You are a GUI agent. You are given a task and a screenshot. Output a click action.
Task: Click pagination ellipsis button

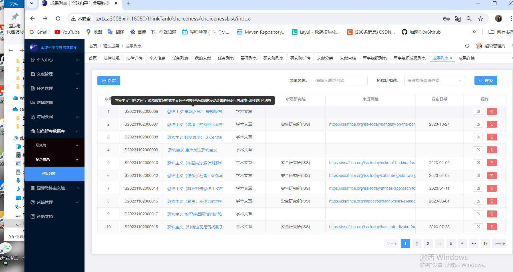pyautogui.click(x=474, y=244)
